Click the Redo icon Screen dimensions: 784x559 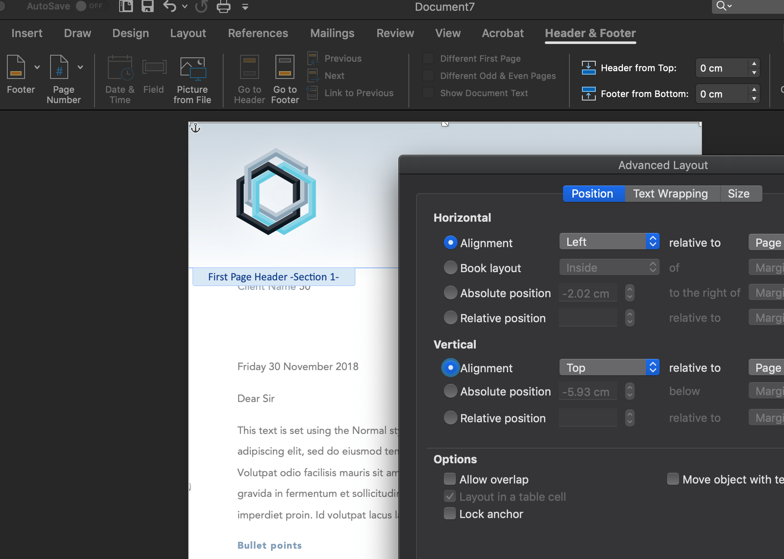point(201,6)
